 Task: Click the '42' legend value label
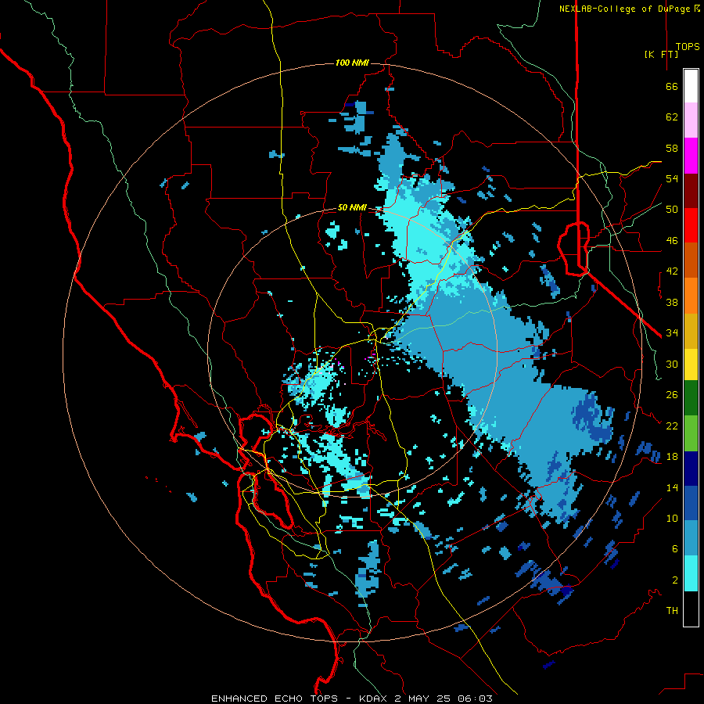coord(672,271)
